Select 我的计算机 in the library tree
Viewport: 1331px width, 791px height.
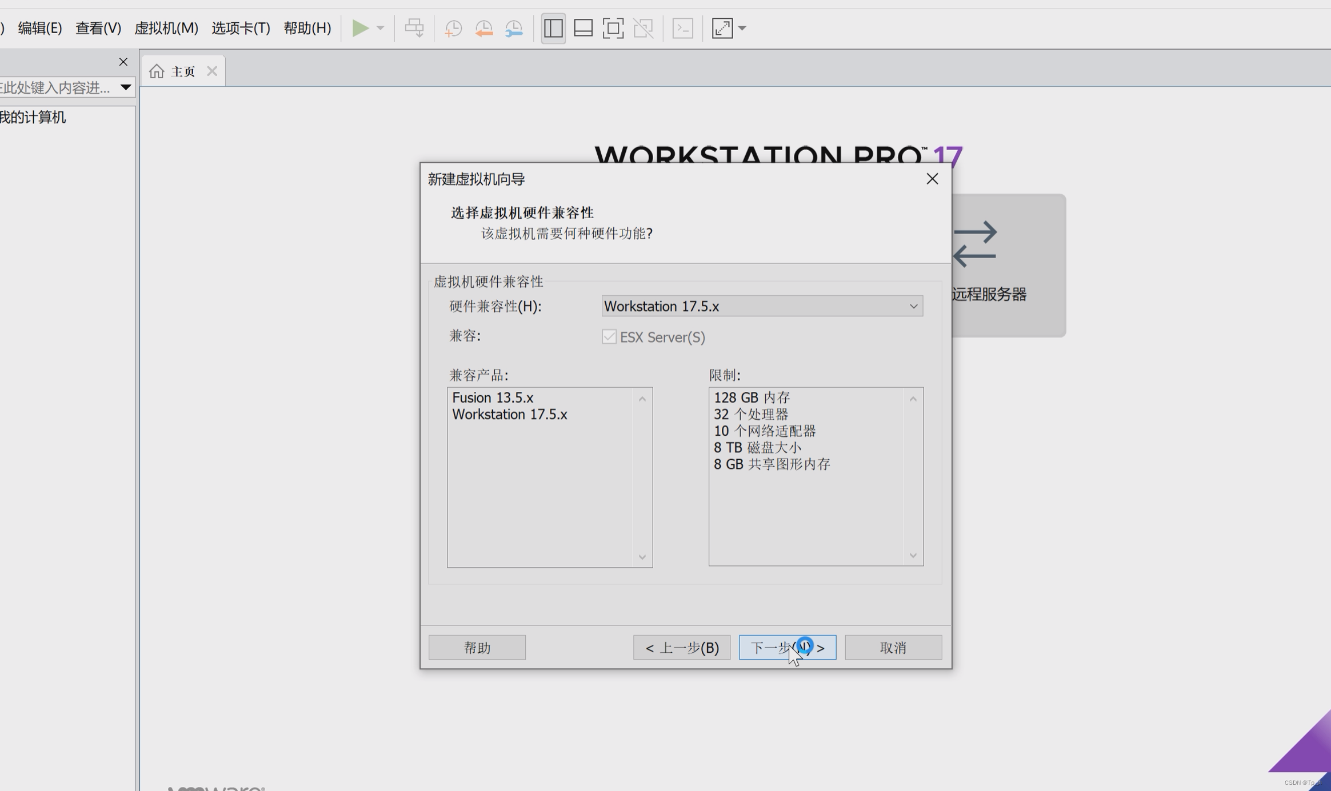point(33,118)
